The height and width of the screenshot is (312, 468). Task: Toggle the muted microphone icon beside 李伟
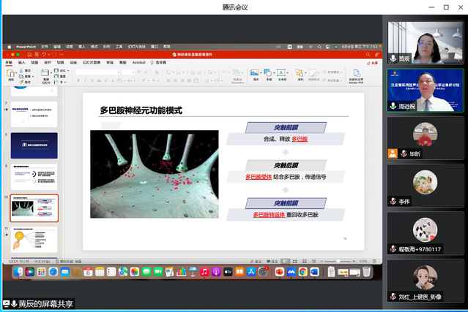point(393,201)
